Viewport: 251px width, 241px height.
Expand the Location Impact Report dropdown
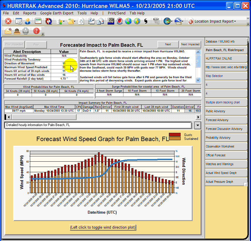[x=235, y=21]
